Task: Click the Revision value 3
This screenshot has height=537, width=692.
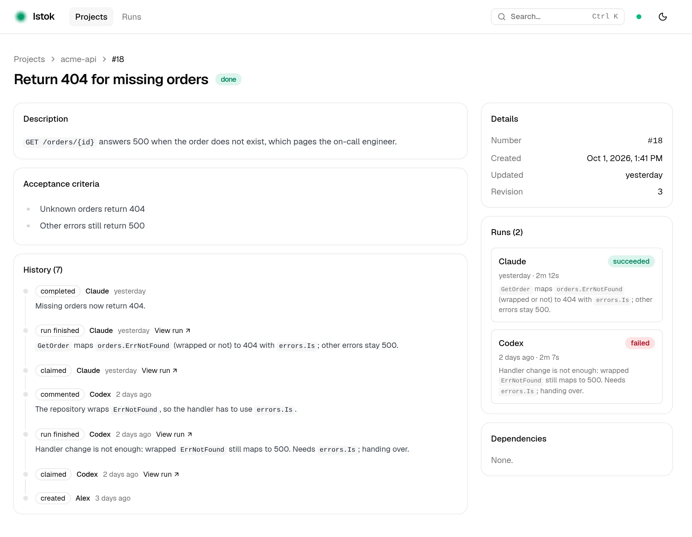Action: pos(660,192)
